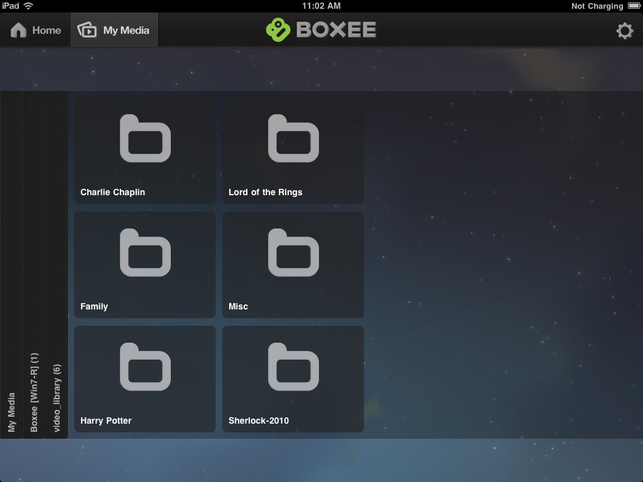The width and height of the screenshot is (643, 482).
Task: Click the Home house icon
Action: pyautogui.click(x=18, y=30)
